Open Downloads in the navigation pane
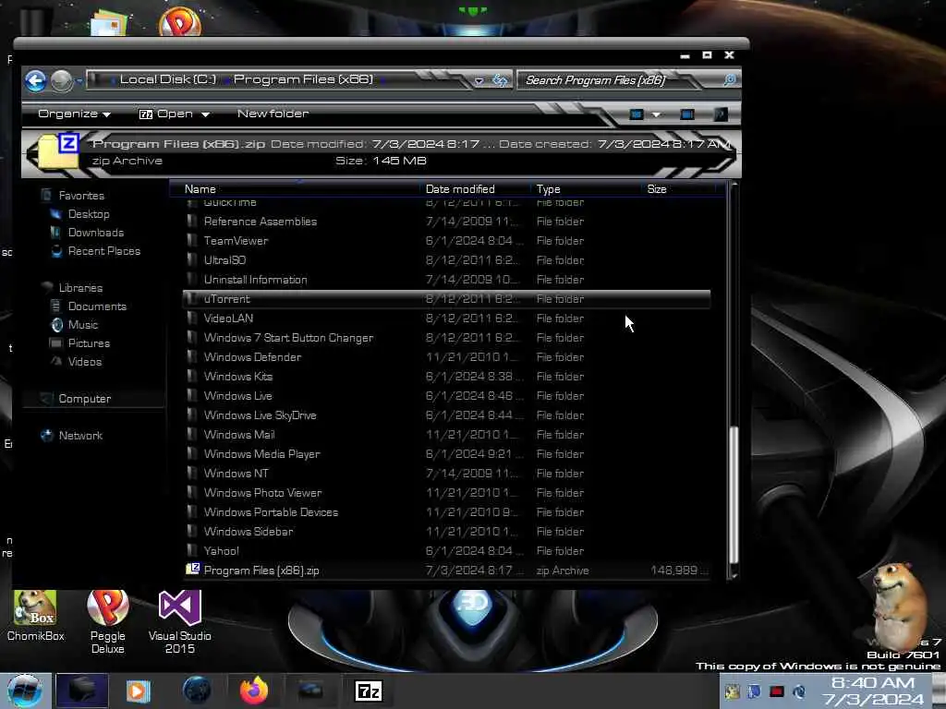Image resolution: width=946 pixels, height=709 pixels. (96, 233)
